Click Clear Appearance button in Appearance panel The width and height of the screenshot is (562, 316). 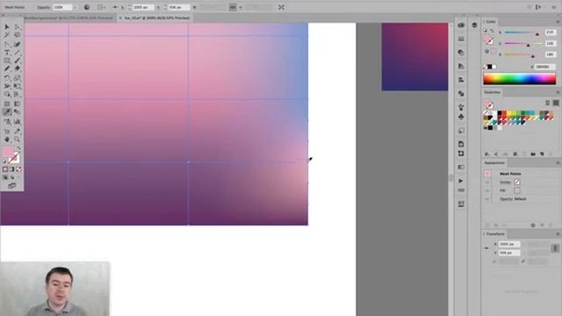pos(533,226)
